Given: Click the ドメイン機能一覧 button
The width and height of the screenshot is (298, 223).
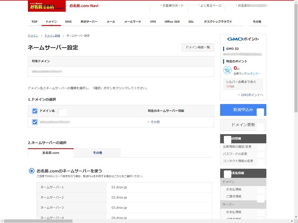Looking at the screenshot, I should [198, 47].
